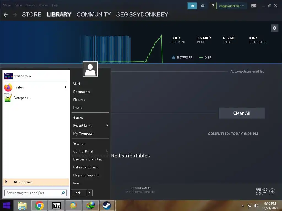Open Steam announcements megaphone icon
Screen dimensions: 282x211
click(x=192, y=6)
